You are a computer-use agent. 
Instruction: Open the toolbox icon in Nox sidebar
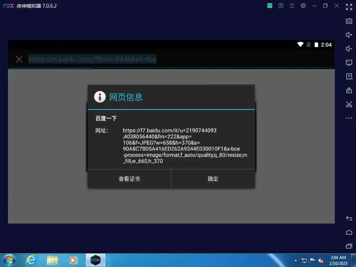[x=349, y=90]
